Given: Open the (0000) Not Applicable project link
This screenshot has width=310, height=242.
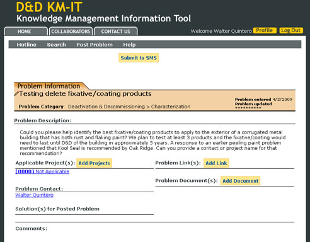Looking at the screenshot, I should [42, 171].
